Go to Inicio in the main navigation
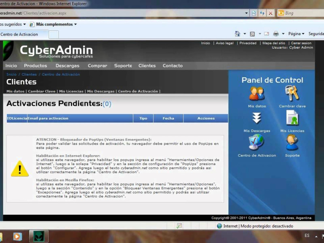 (x=11, y=66)
